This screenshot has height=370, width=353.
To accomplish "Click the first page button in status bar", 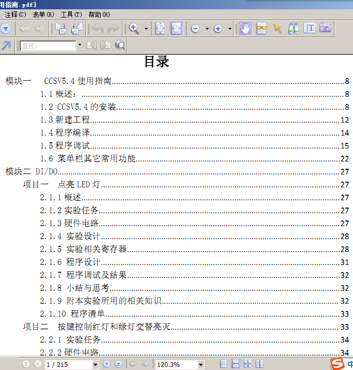I will tap(26, 364).
